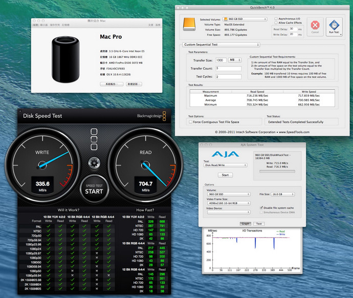Uncheck Disable file system cache
The height and width of the screenshot is (298, 353).
(x=261, y=208)
